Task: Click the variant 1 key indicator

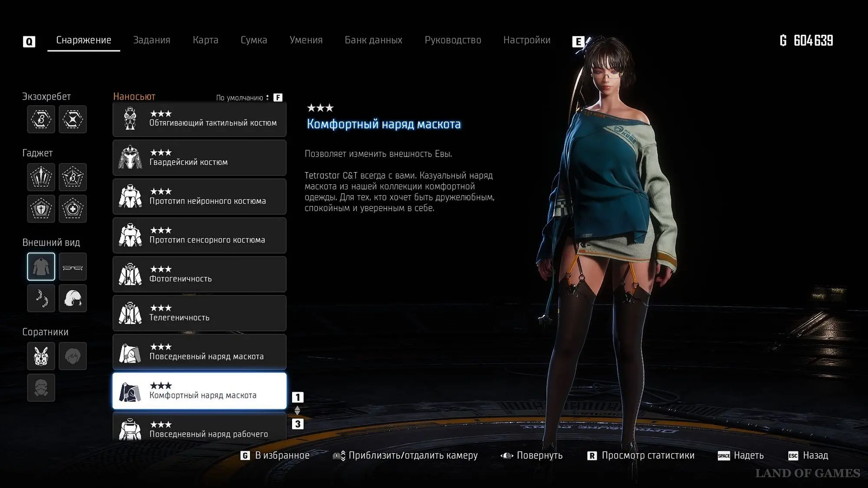Action: point(298,397)
